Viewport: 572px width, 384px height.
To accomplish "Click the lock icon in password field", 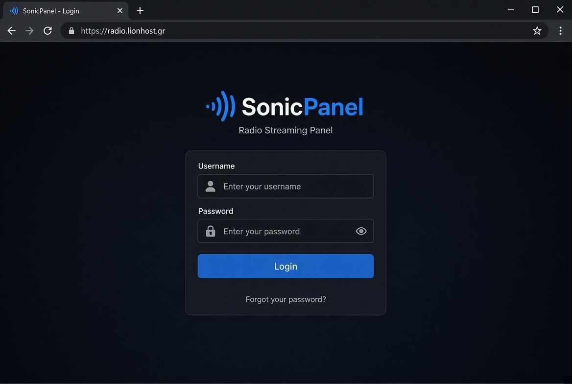I will tap(211, 231).
